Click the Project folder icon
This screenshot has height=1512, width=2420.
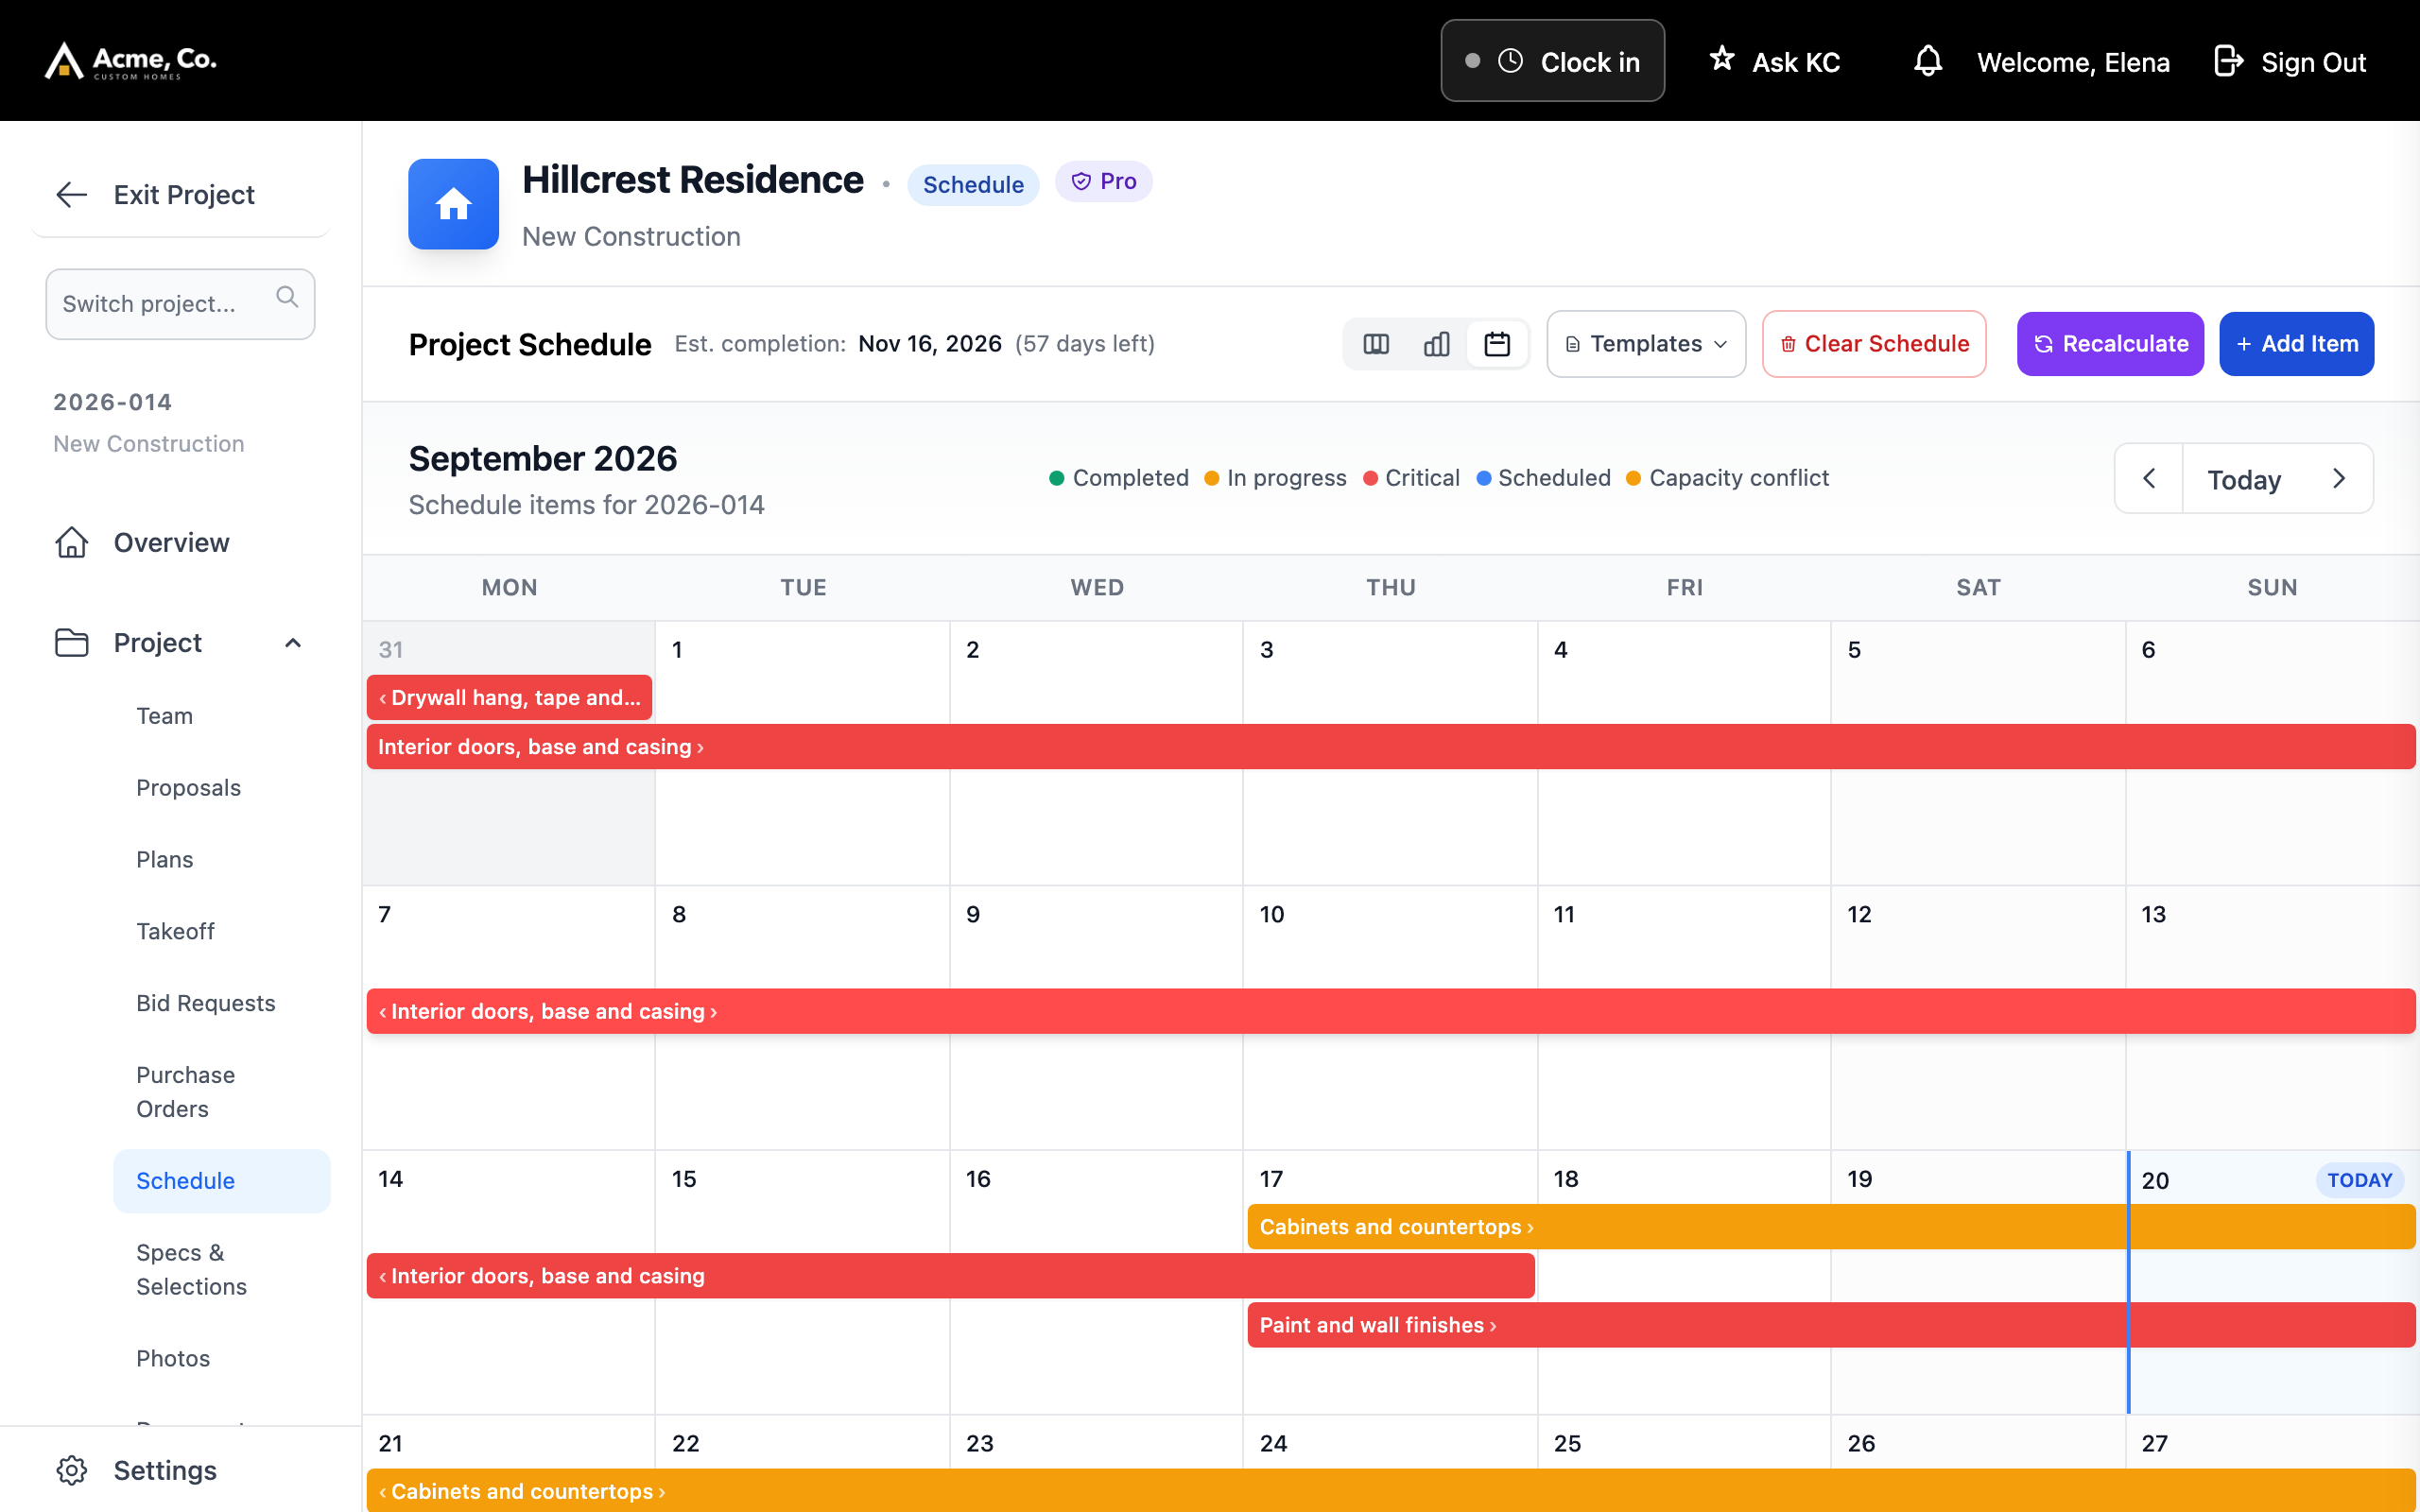click(72, 642)
